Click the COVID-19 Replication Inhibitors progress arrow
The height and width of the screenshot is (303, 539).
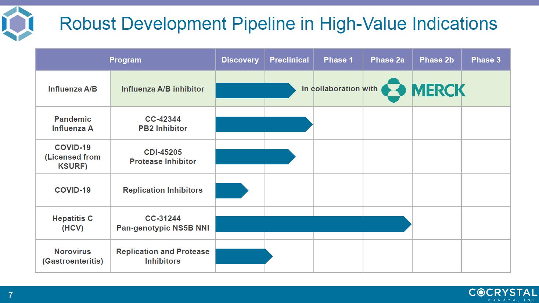(x=231, y=190)
